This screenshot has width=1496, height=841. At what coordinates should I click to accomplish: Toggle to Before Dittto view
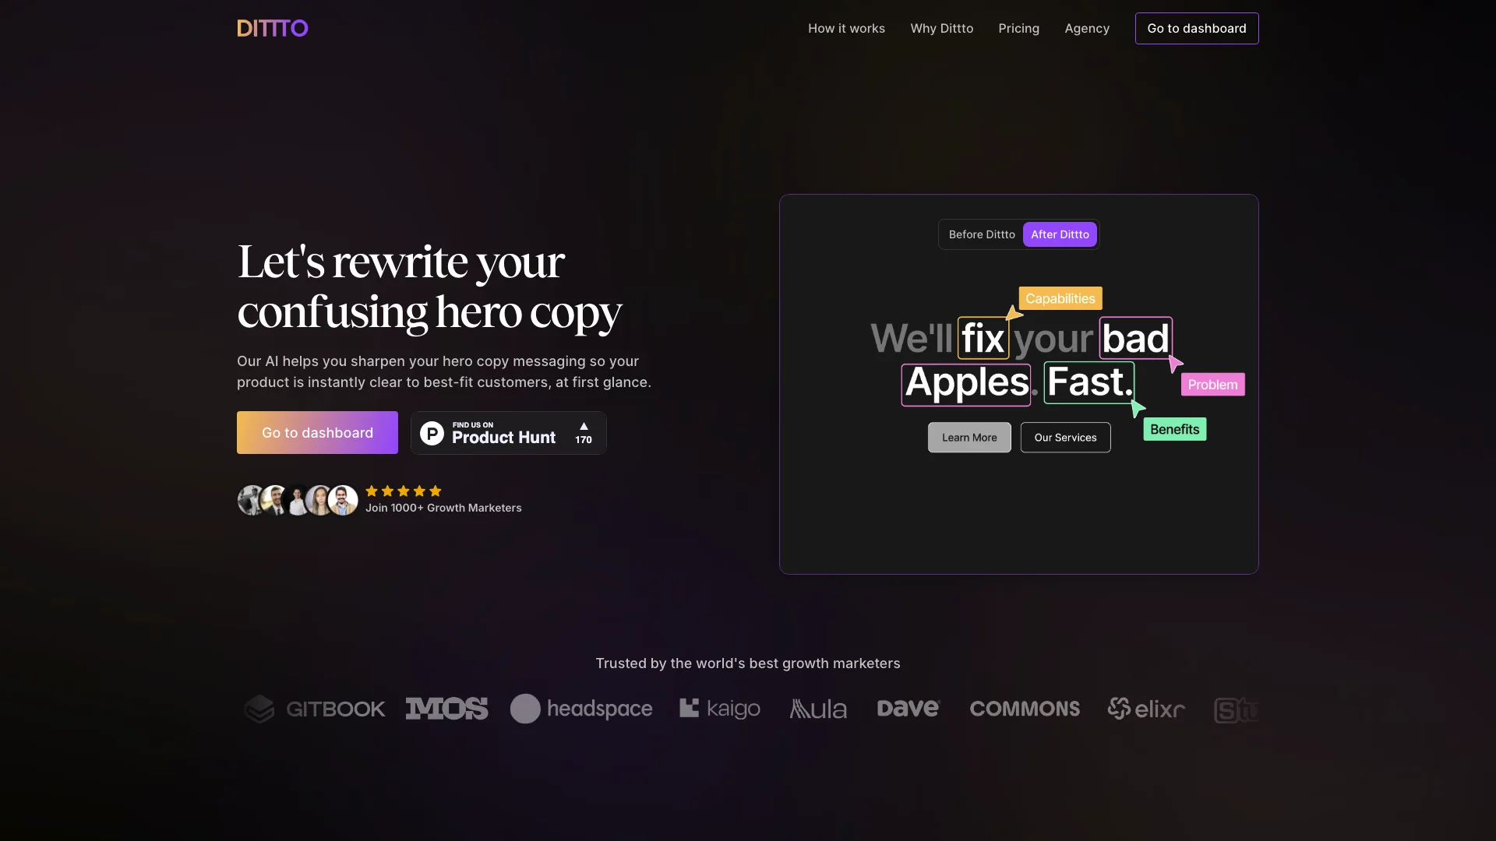[981, 233]
